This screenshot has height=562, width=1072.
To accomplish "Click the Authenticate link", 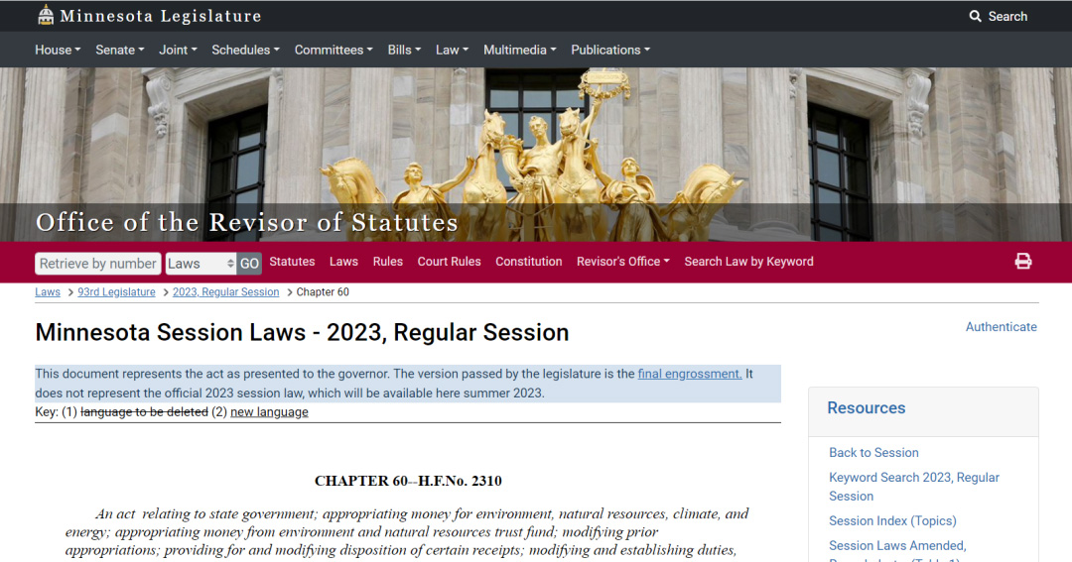I will 1001,327.
